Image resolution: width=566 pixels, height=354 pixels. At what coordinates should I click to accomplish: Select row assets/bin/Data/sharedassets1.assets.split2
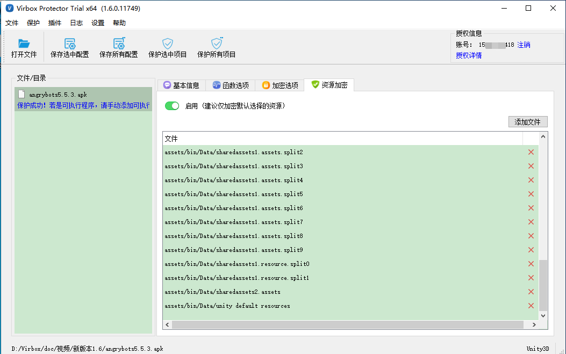350,152
